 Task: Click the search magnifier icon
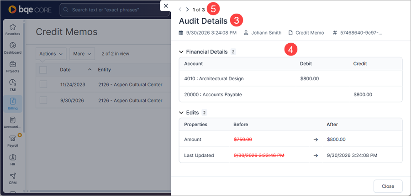click(66, 10)
